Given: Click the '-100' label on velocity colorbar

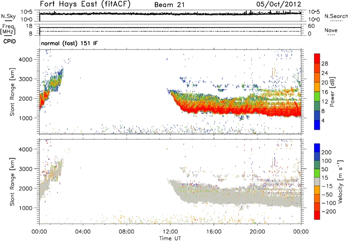Looking at the screenshot, I should (x=329, y=203).
